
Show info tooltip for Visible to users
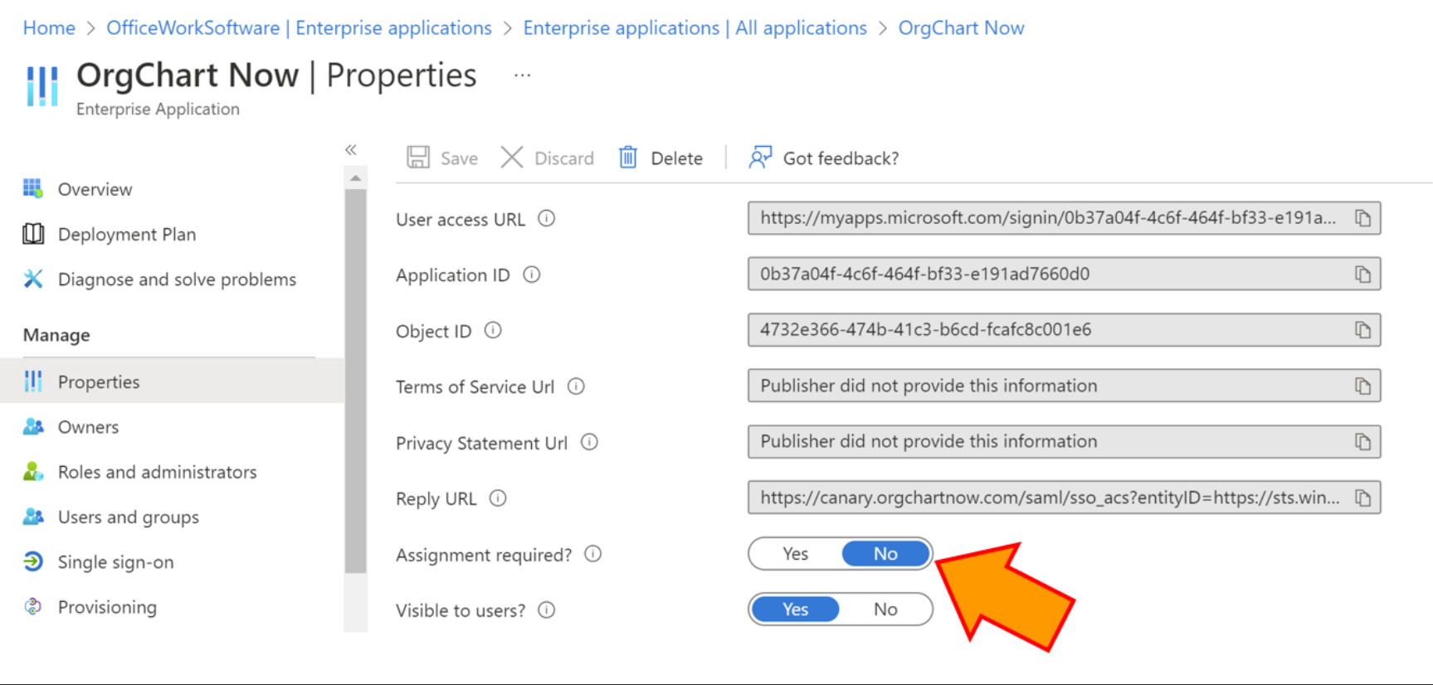pyautogui.click(x=546, y=610)
